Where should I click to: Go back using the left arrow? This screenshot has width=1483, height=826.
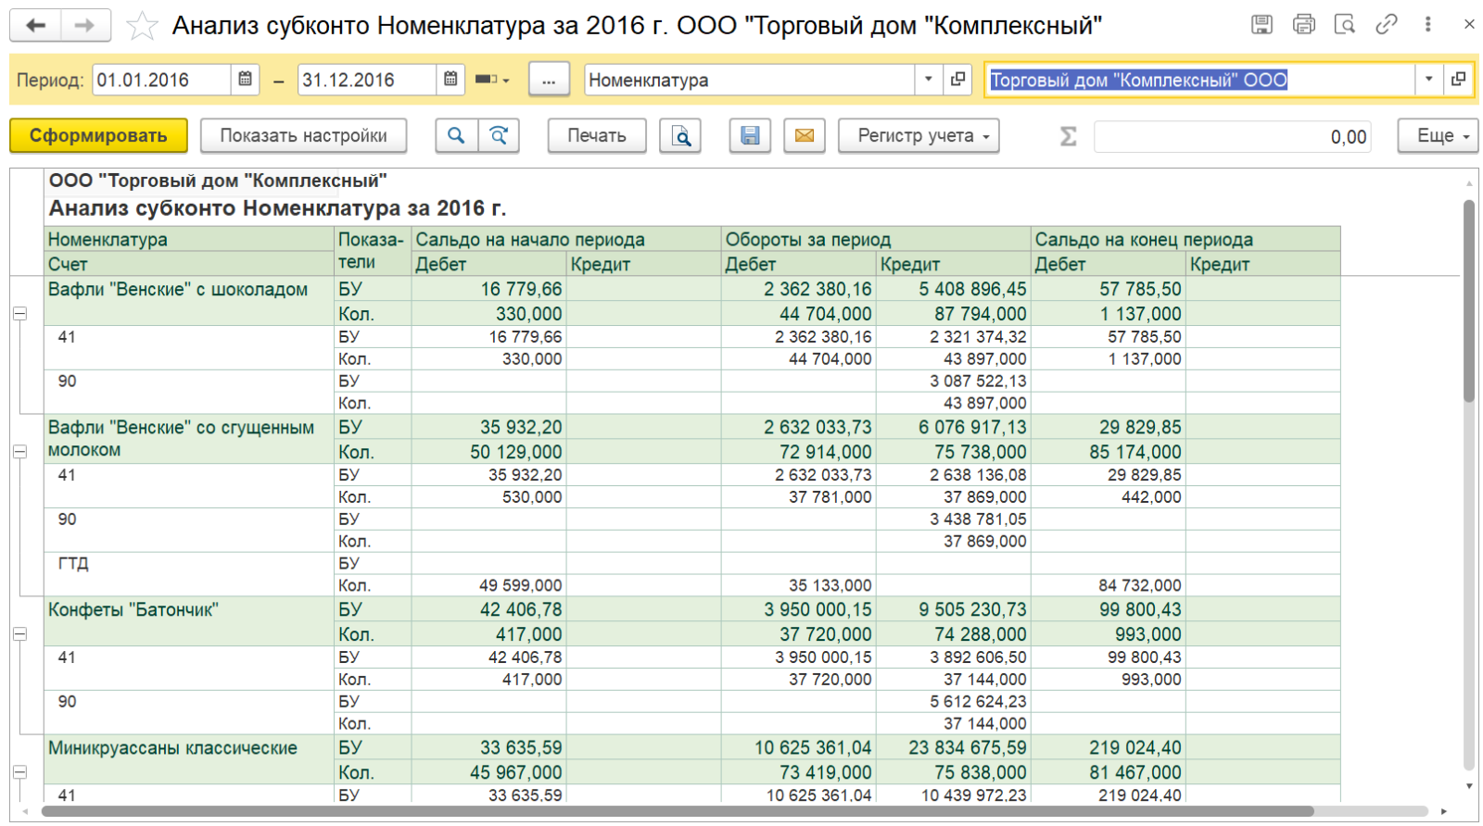[35, 26]
